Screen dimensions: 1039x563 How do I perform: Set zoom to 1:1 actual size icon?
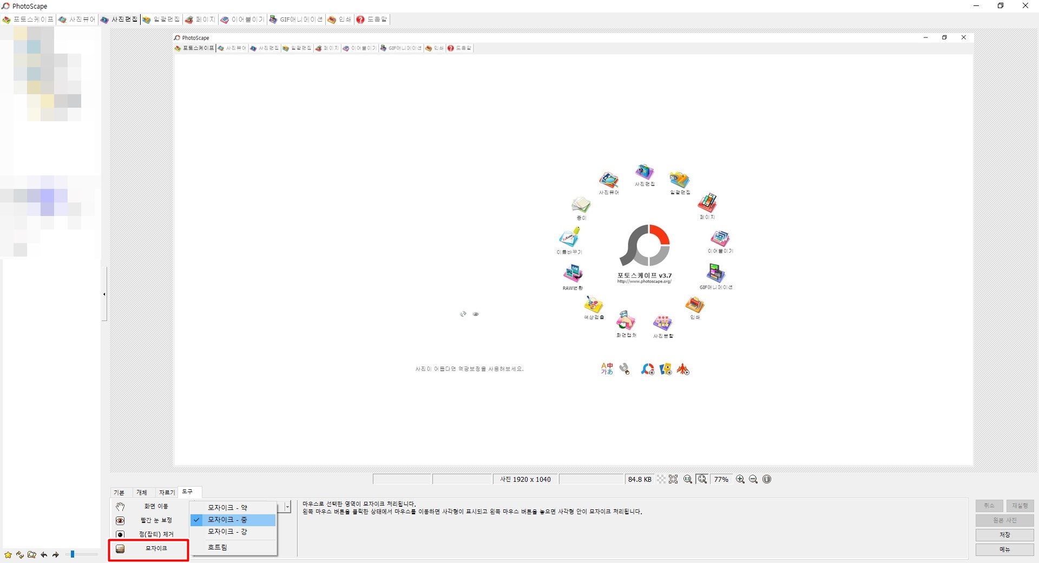tap(688, 479)
